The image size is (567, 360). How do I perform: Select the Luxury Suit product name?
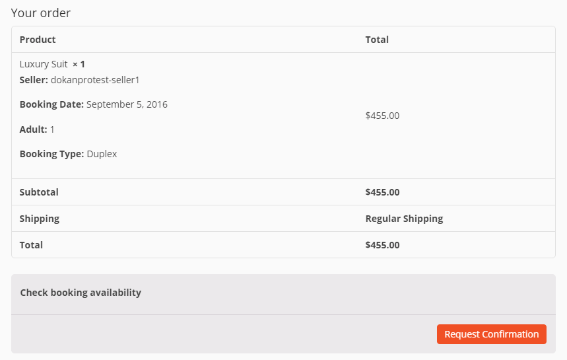(x=44, y=64)
